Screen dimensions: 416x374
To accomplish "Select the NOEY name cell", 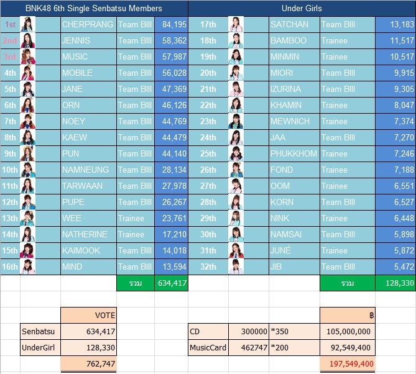I will pyautogui.click(x=88, y=121).
